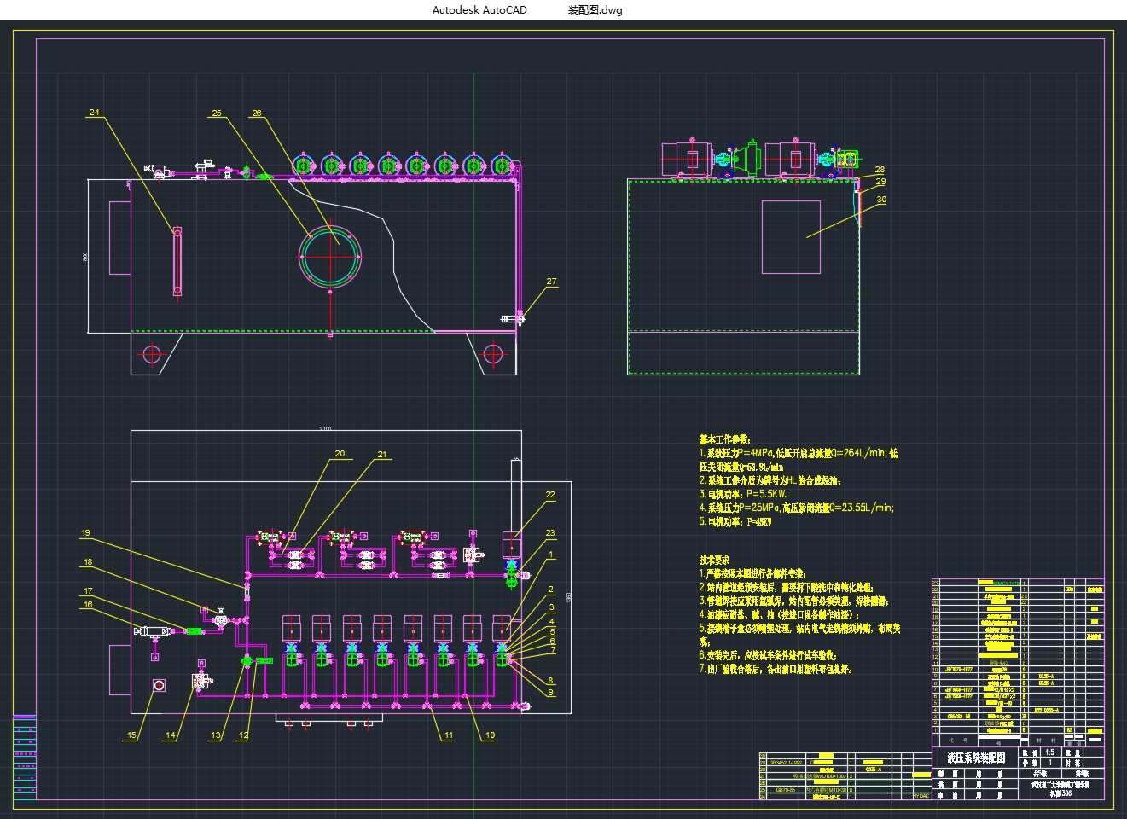Select the level gauge pointed to by callout 24
The height and width of the screenshot is (819, 1127).
click(x=177, y=261)
